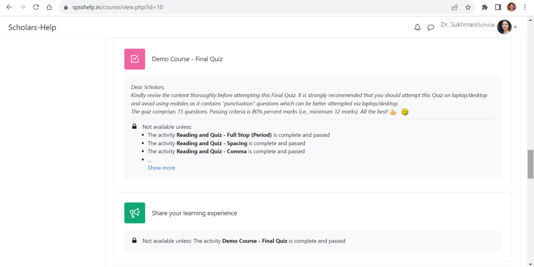The image size is (534, 267).
Task: Click the green announcement megaphone icon
Action: (x=134, y=213)
